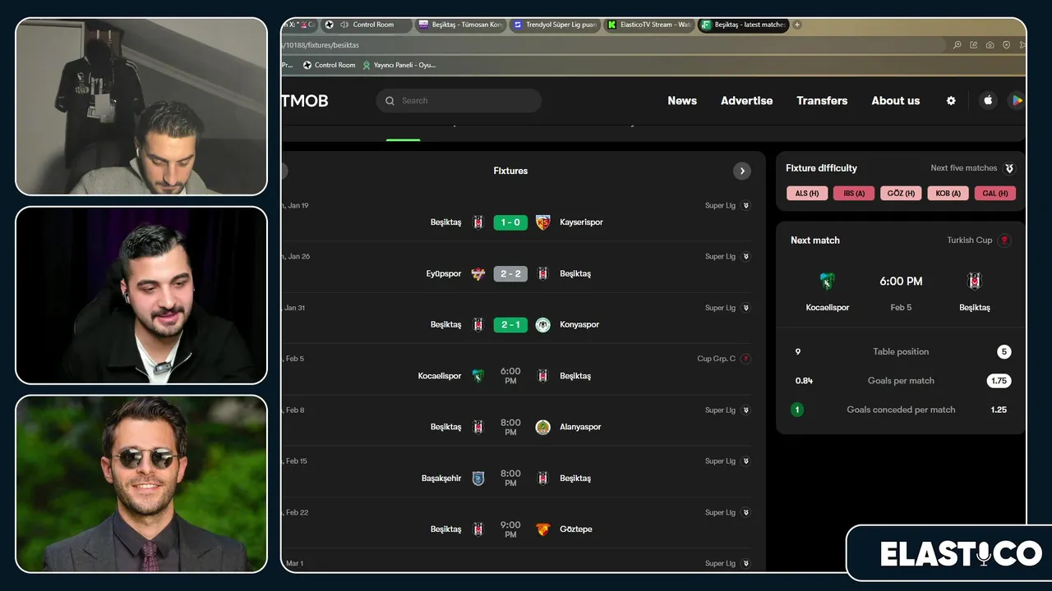
Task: Click Başakşehir team crest
Action: (x=478, y=478)
